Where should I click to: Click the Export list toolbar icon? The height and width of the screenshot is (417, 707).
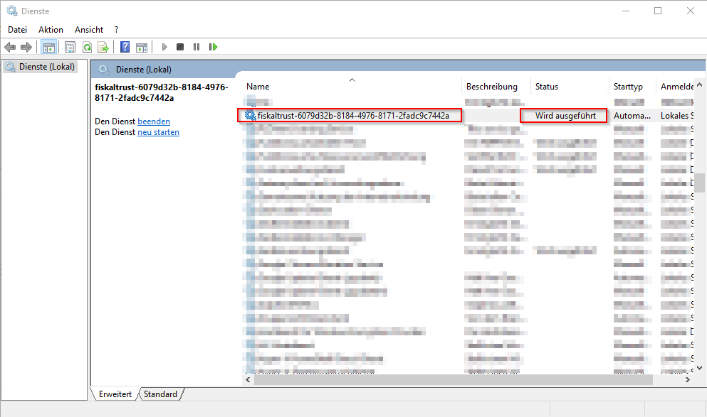point(103,47)
